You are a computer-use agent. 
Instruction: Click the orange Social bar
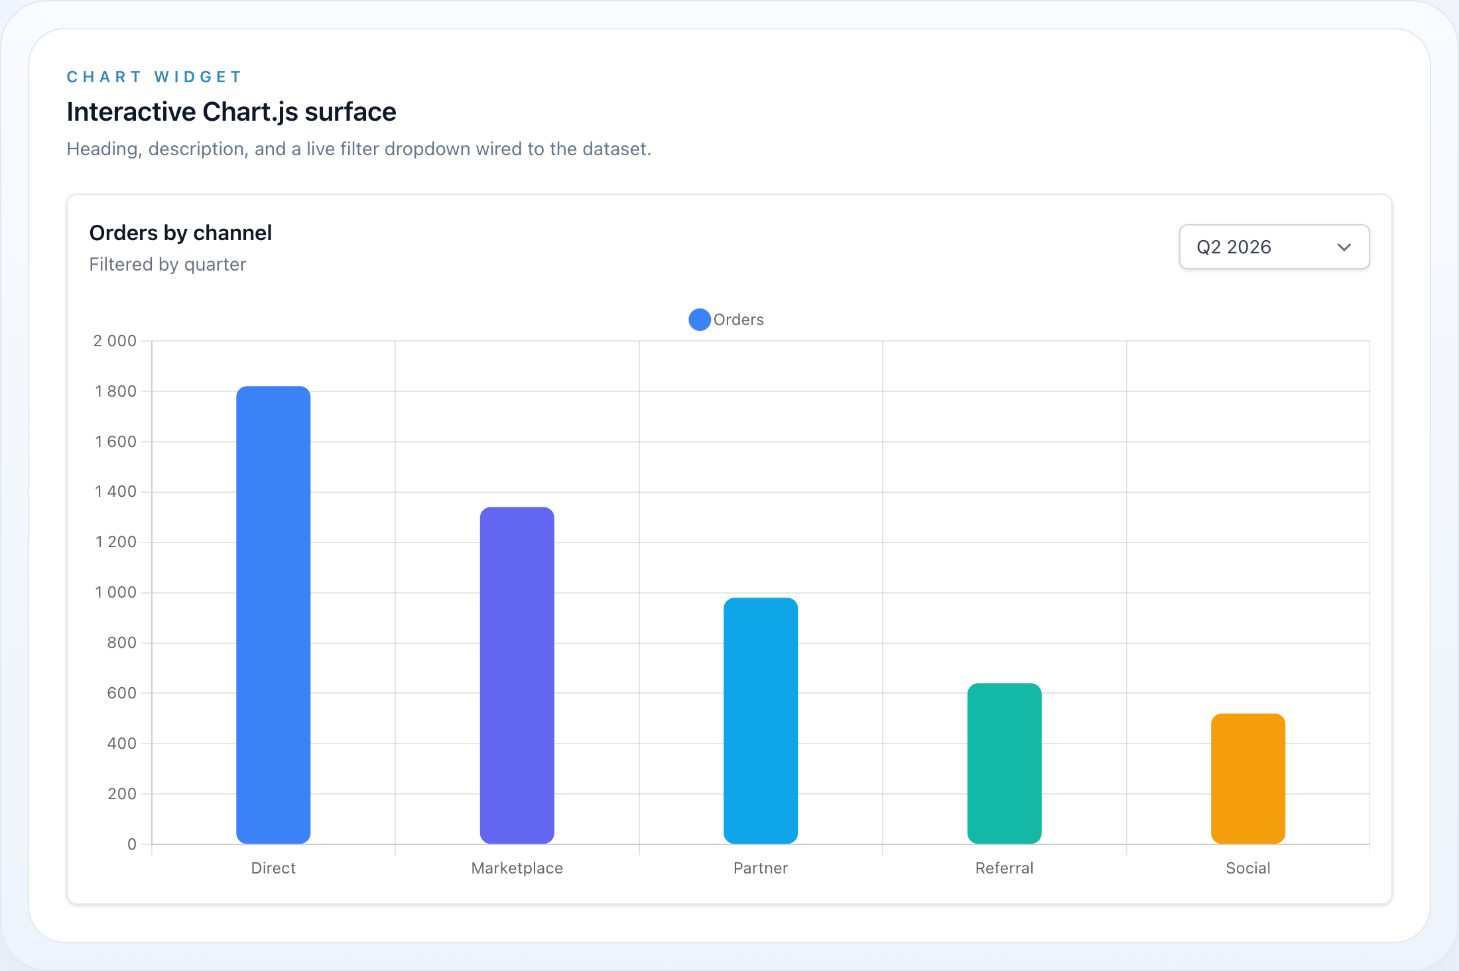click(x=1248, y=779)
